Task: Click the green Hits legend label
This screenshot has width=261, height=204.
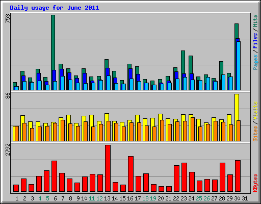Action: tap(255, 21)
